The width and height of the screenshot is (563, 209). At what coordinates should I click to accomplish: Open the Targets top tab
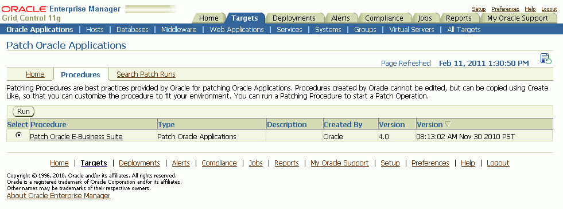coord(244,18)
